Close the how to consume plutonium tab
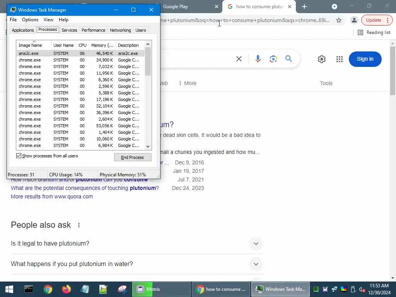396x297 pixels. pyautogui.click(x=290, y=7)
